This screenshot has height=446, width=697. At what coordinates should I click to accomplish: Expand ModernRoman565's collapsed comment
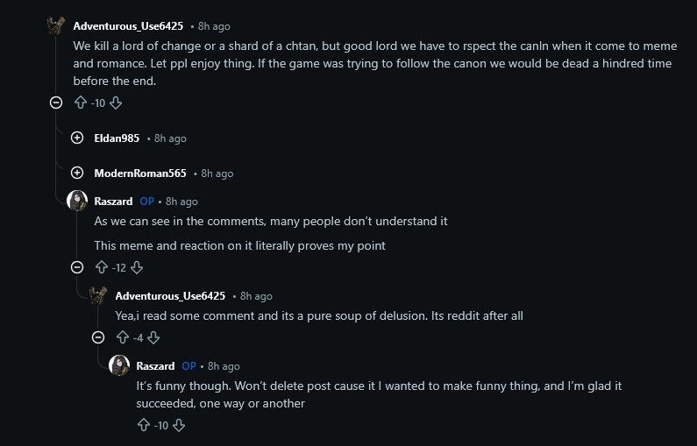(77, 173)
